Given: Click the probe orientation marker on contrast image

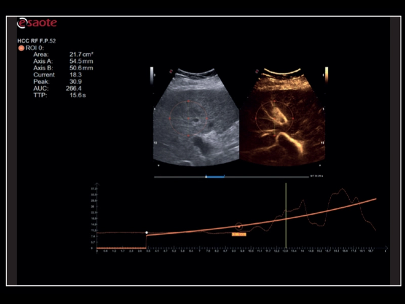Looking at the screenshot, I should coord(258,72).
